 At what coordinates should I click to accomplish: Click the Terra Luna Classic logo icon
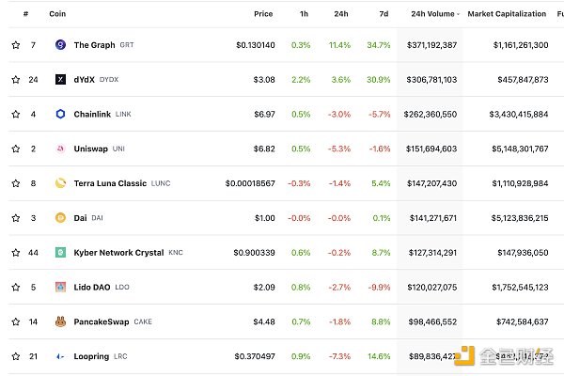point(60,183)
